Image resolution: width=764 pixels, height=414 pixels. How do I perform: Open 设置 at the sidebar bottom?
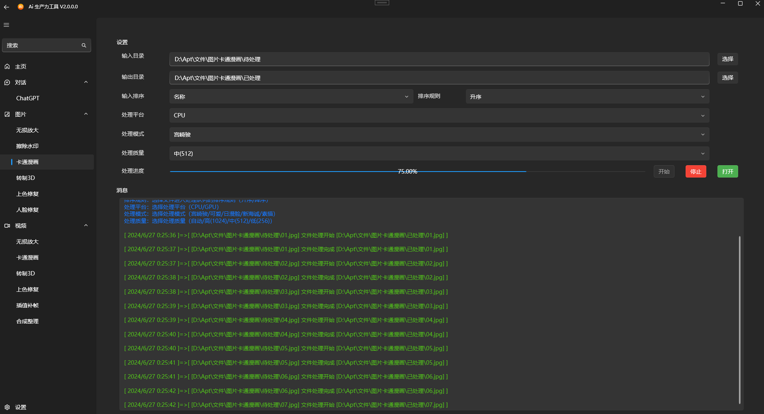[47, 407]
